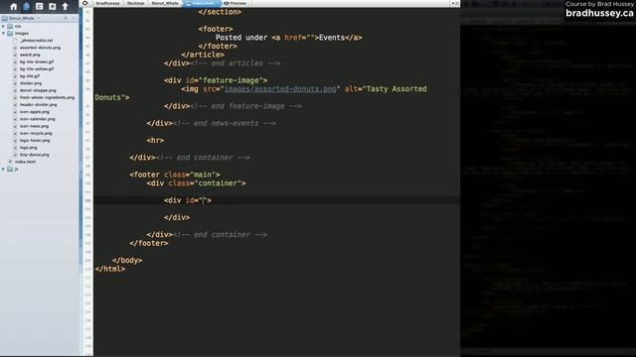Select logo.png file
Image resolution: width=636 pixels, height=357 pixels.
point(28,148)
